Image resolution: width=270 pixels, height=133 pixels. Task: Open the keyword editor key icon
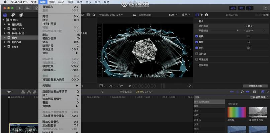[x=28, y=8]
